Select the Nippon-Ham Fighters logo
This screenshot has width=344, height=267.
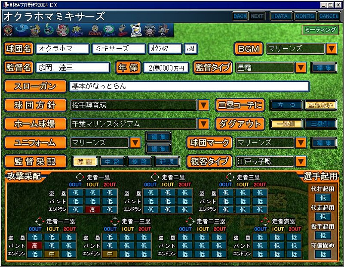[150, 30]
